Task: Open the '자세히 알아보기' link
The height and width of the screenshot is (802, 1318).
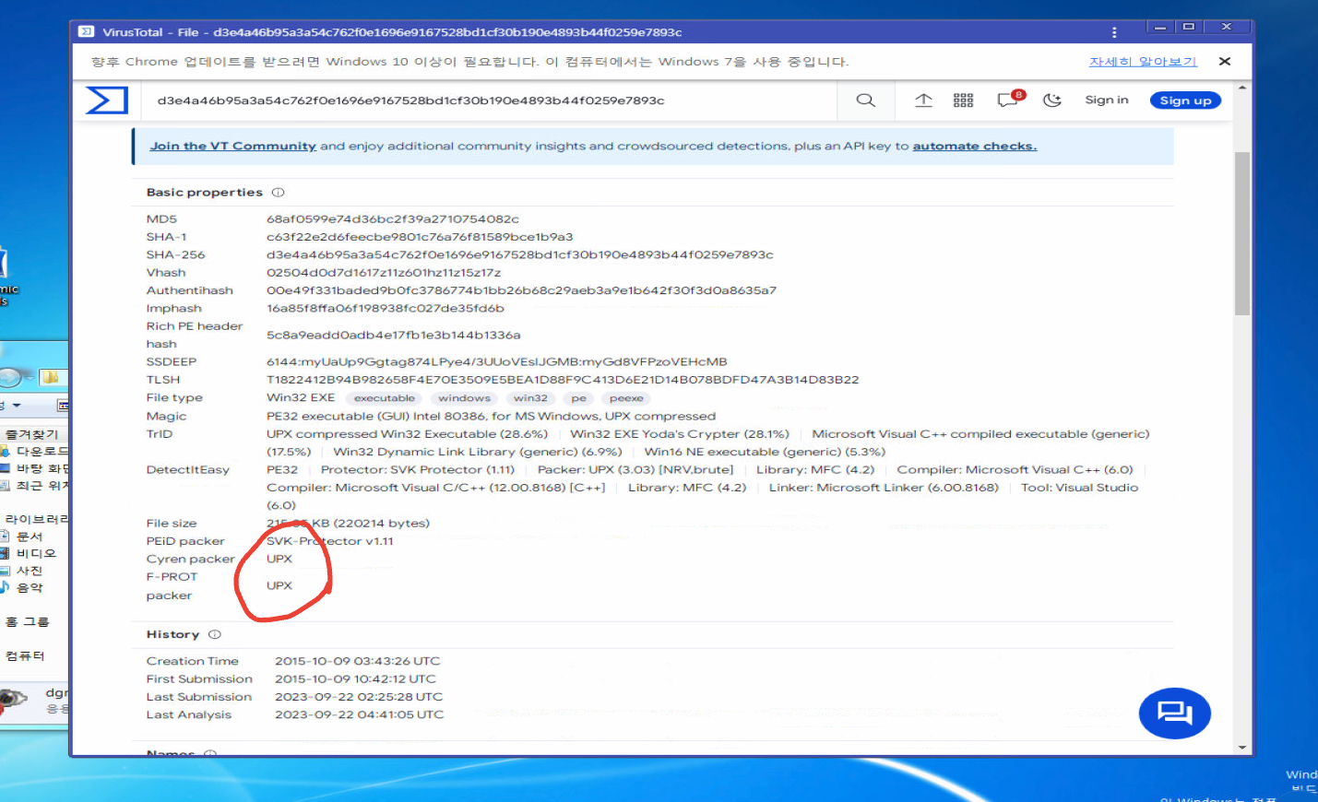Action: click(1143, 62)
